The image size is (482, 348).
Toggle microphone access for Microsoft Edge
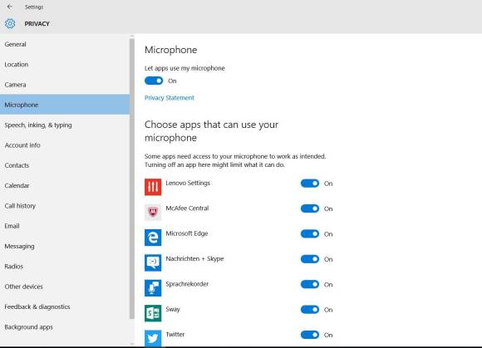tap(310, 233)
